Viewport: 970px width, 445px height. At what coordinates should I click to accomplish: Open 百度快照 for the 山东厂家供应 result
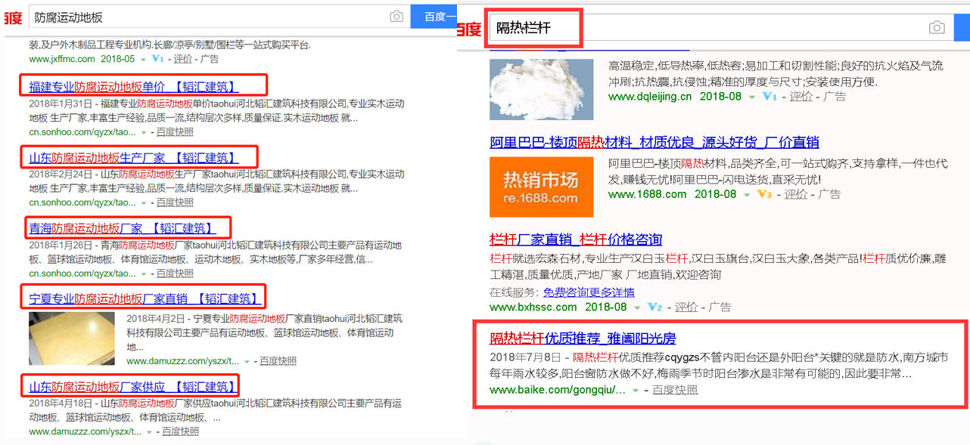click(180, 432)
